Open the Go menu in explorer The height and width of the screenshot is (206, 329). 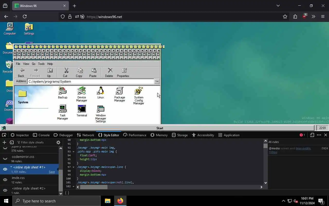pos(34,64)
